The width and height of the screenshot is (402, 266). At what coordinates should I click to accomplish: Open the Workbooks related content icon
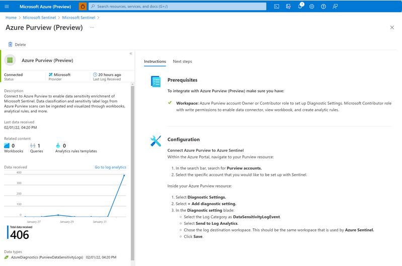7,145
